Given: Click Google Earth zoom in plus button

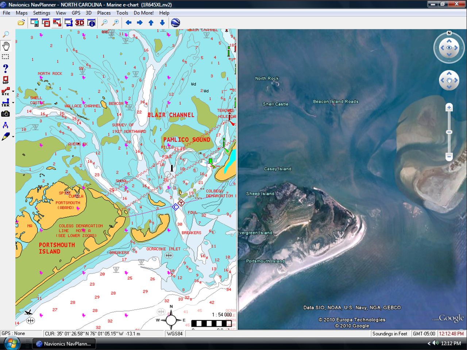Looking at the screenshot, I should [449, 107].
